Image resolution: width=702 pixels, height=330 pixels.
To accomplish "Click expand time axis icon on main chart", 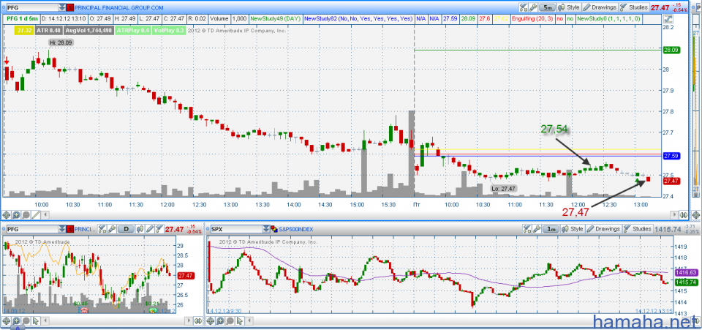I will click(684, 215).
